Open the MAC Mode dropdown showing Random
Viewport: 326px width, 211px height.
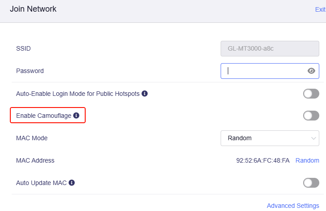point(270,138)
